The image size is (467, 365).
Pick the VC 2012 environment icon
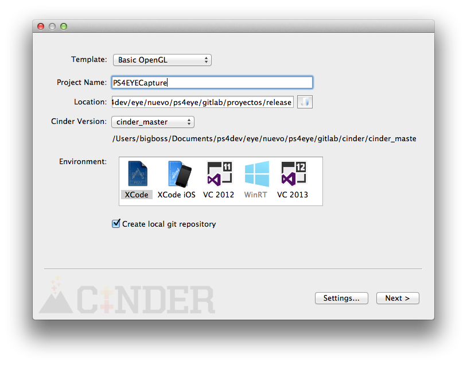click(219, 174)
